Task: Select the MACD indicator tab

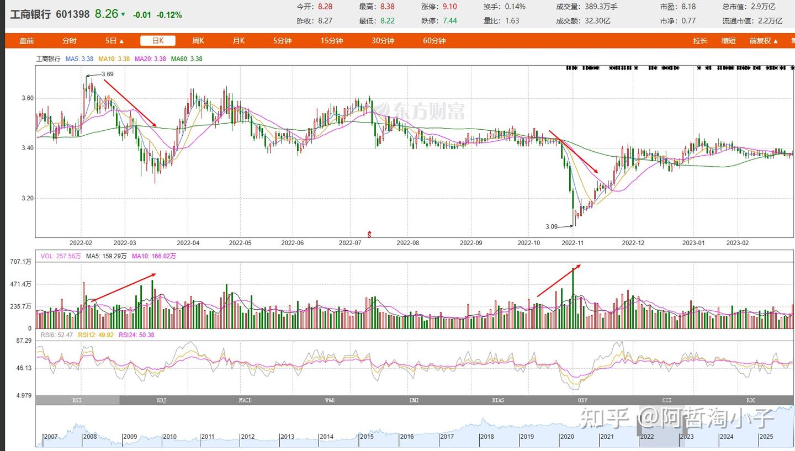Action: tap(246, 400)
